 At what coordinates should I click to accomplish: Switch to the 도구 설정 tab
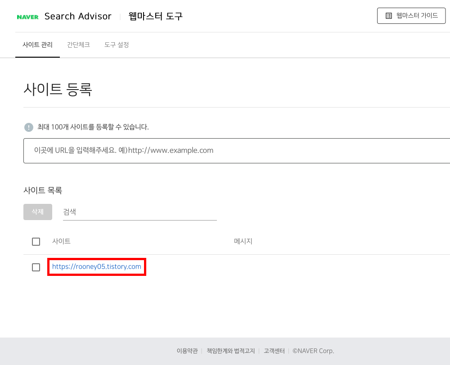[117, 45]
